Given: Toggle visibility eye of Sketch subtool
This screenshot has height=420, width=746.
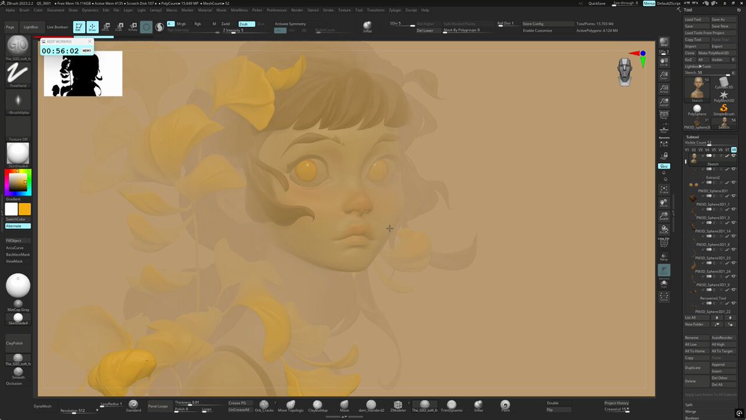Looking at the screenshot, I should 734,156.
